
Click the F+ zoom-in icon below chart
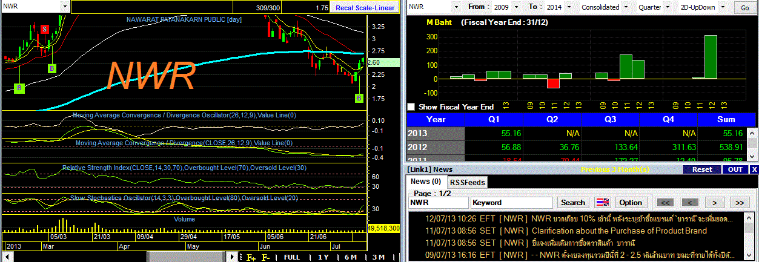click(251, 257)
